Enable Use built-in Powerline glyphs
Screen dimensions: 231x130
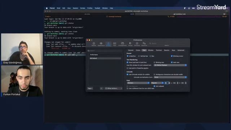pyautogui.click(x=127, y=68)
